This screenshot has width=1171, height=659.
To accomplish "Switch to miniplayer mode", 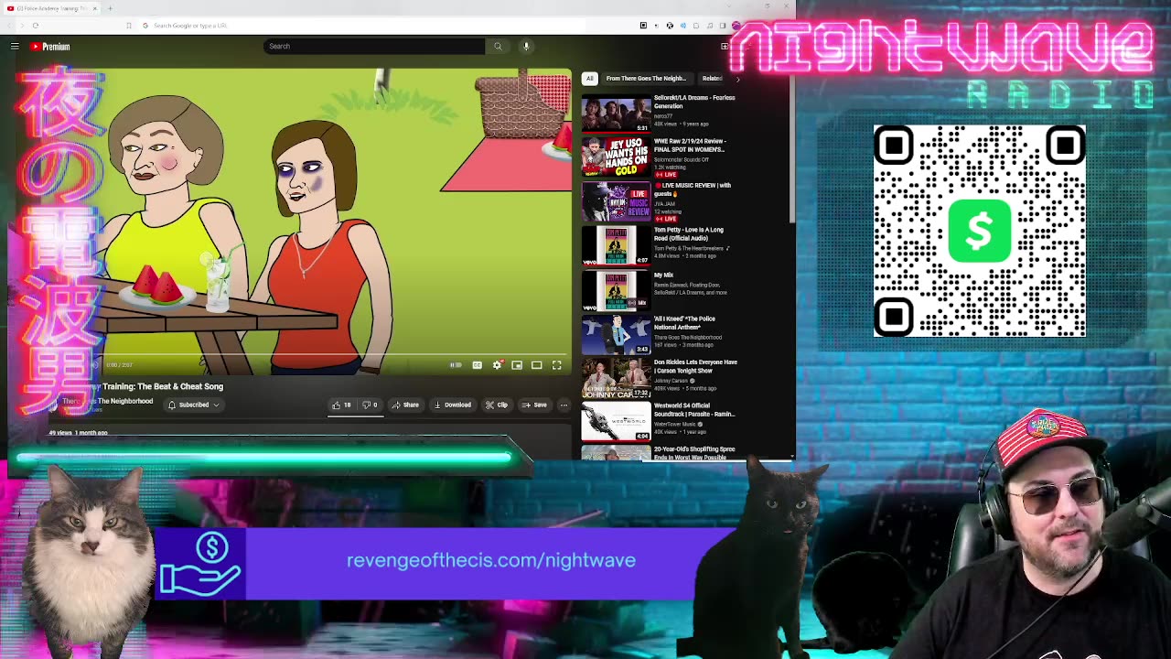I will tap(517, 365).
